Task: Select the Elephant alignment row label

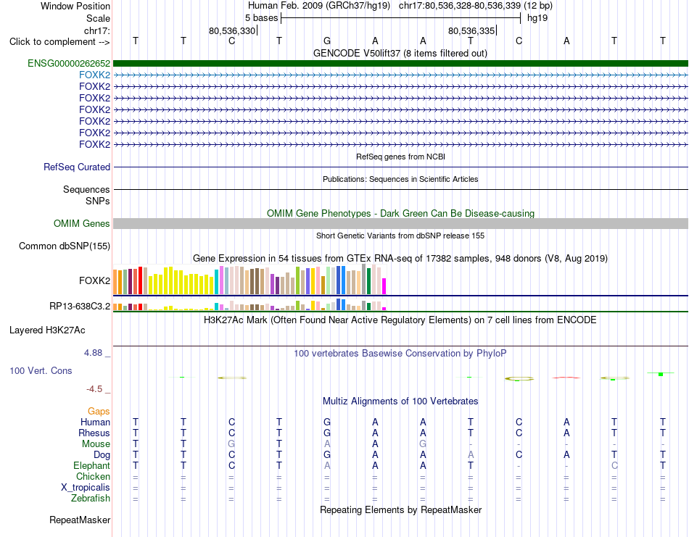Action: (91, 465)
